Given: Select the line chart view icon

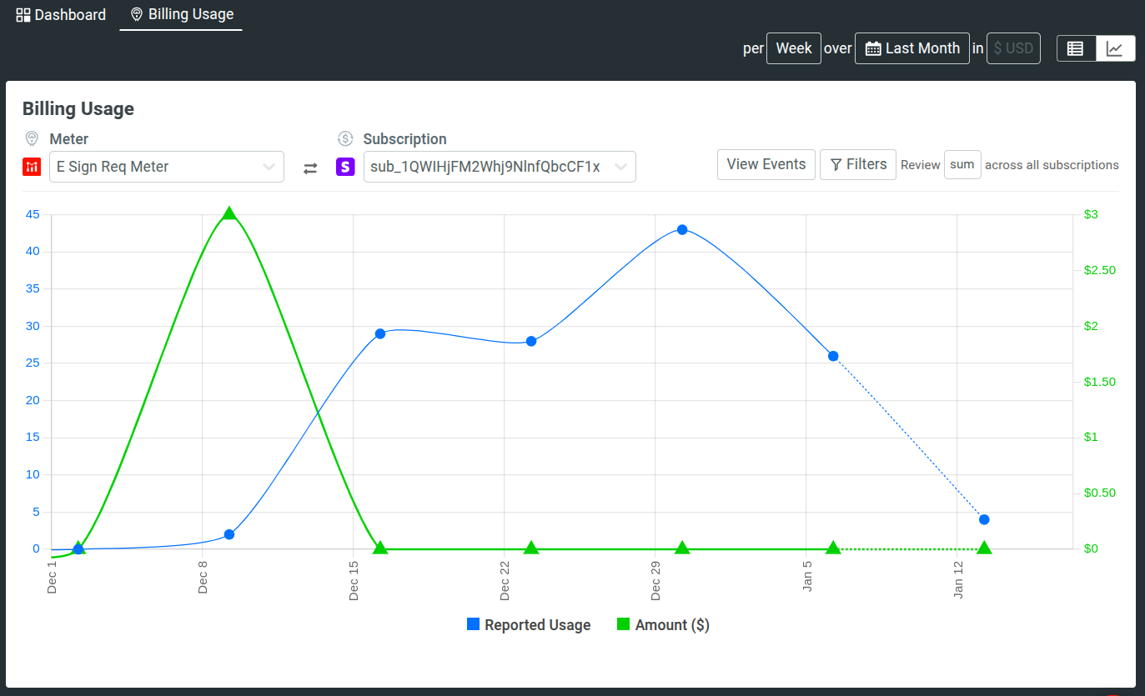Looking at the screenshot, I should tap(1116, 48).
